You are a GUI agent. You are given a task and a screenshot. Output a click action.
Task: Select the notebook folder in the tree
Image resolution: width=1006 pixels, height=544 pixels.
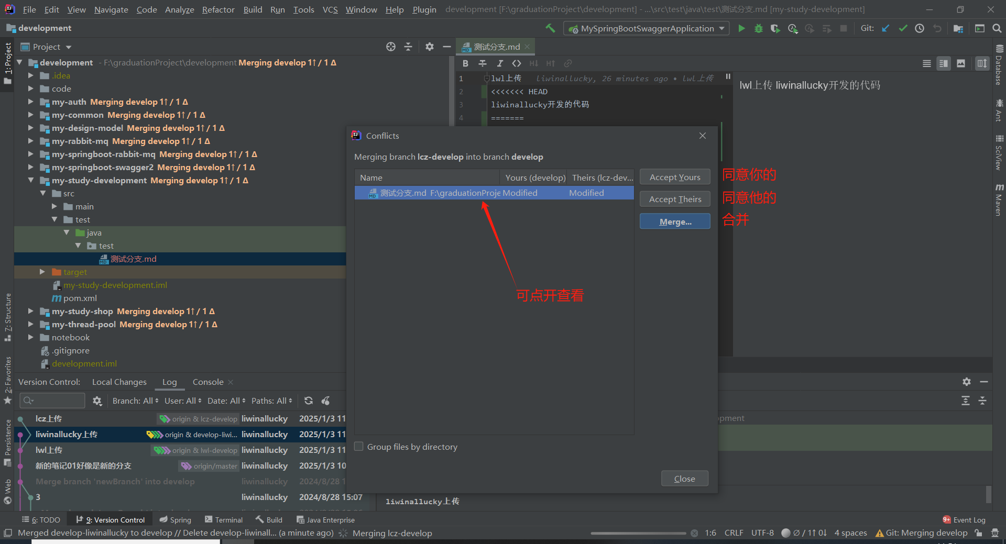point(70,337)
